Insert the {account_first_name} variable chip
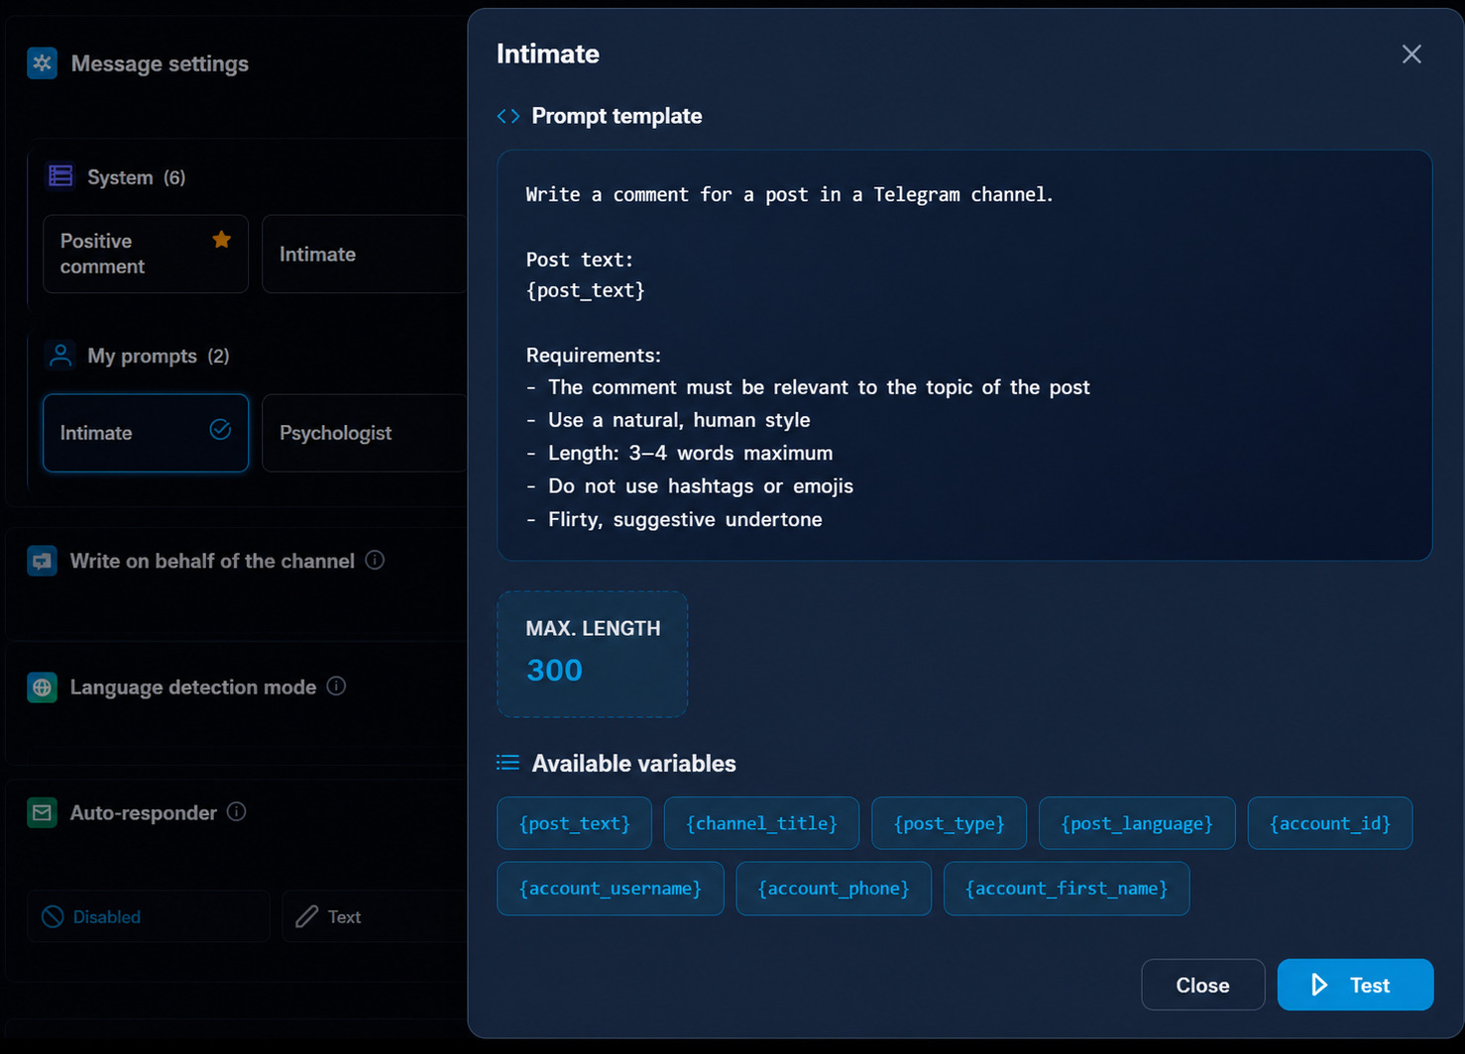Screen dimensions: 1465x1054 [1067, 889]
